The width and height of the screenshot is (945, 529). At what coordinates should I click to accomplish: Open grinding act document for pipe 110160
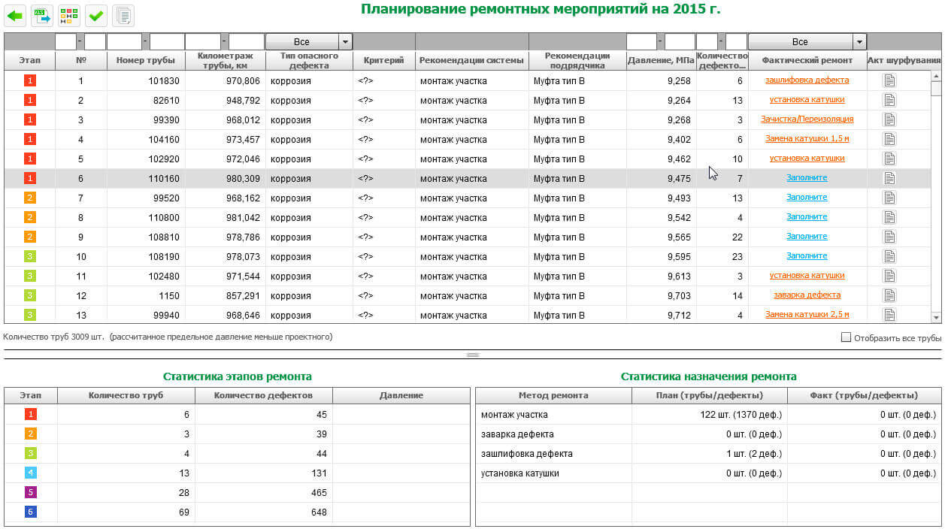coord(889,178)
